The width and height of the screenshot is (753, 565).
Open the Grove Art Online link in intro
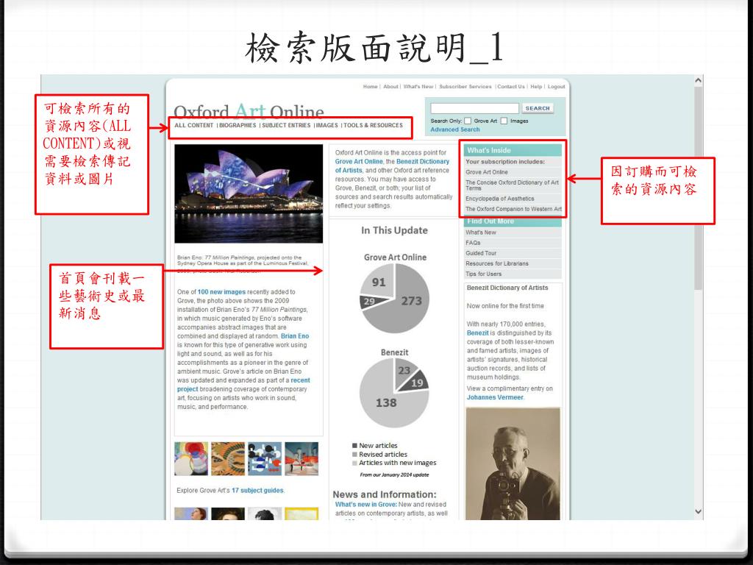tap(359, 161)
